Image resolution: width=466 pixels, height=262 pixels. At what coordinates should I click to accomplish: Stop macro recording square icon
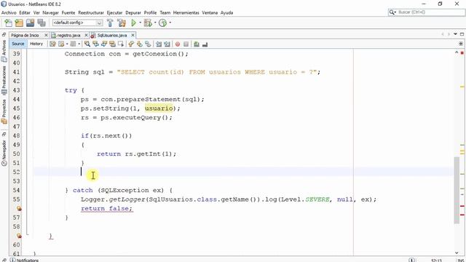pyautogui.click(x=186, y=44)
